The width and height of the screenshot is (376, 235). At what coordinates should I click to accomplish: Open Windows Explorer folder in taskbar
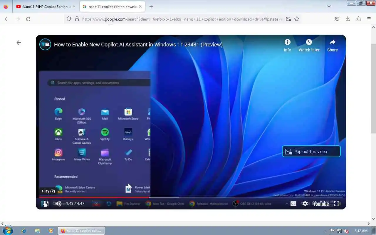(x=37, y=231)
